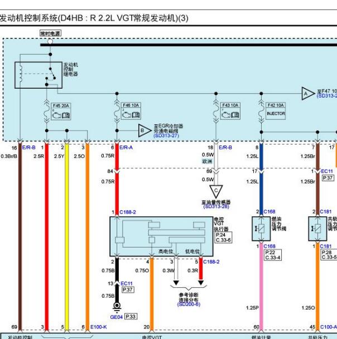Click the EC11 label next to pin 1
Image resolution: width=337 pixels, height=339 pixels.
[327, 171]
